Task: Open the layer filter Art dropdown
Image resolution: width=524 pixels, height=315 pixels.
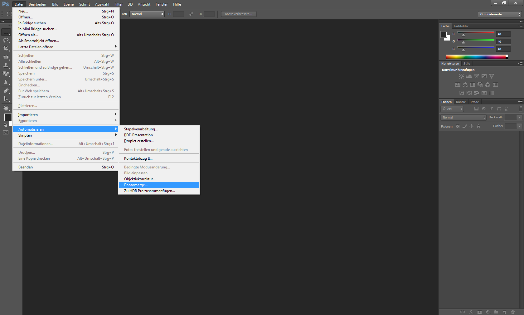Action: tap(452, 109)
